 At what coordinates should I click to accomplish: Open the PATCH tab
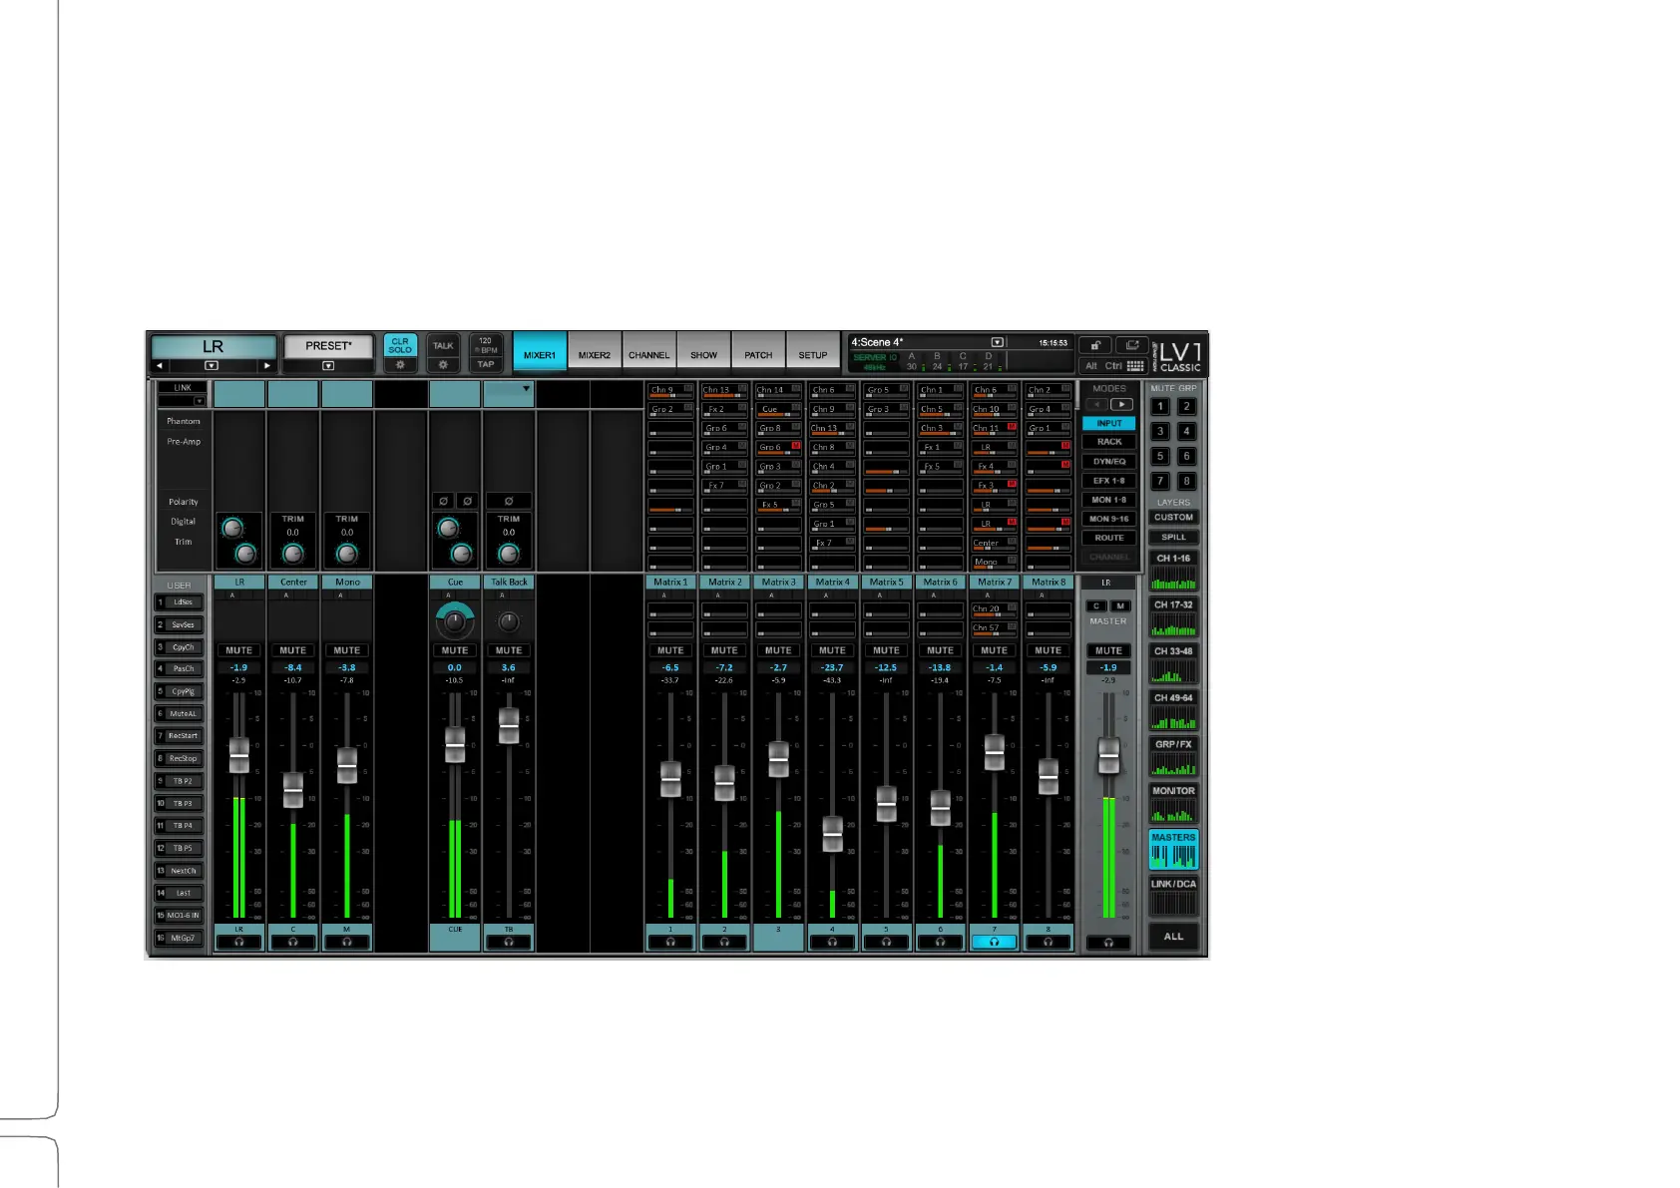(758, 355)
